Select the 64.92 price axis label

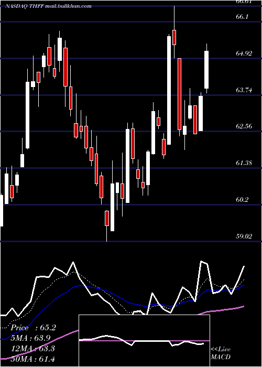tap(244, 53)
